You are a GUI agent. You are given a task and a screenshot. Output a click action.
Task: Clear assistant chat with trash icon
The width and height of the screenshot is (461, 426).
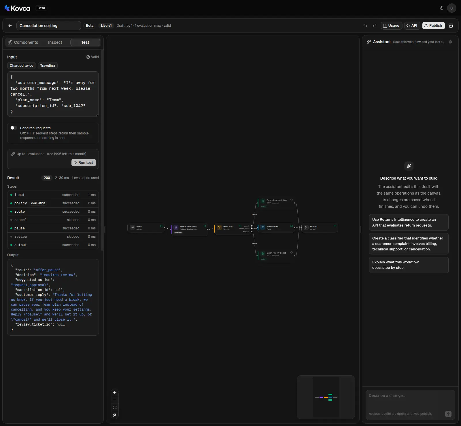click(450, 42)
